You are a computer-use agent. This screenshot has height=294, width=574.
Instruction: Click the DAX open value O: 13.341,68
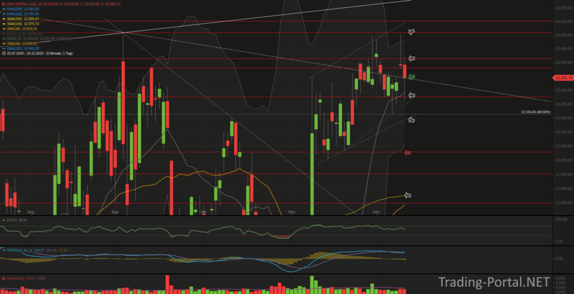coord(48,4)
